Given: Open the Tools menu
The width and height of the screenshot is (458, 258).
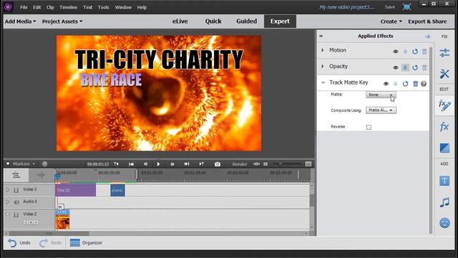Looking at the screenshot, I should click(x=103, y=7).
